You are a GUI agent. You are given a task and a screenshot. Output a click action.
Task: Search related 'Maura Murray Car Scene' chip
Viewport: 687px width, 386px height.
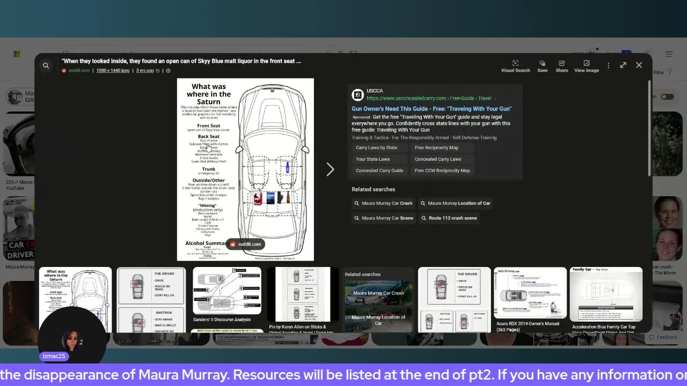[x=383, y=218]
